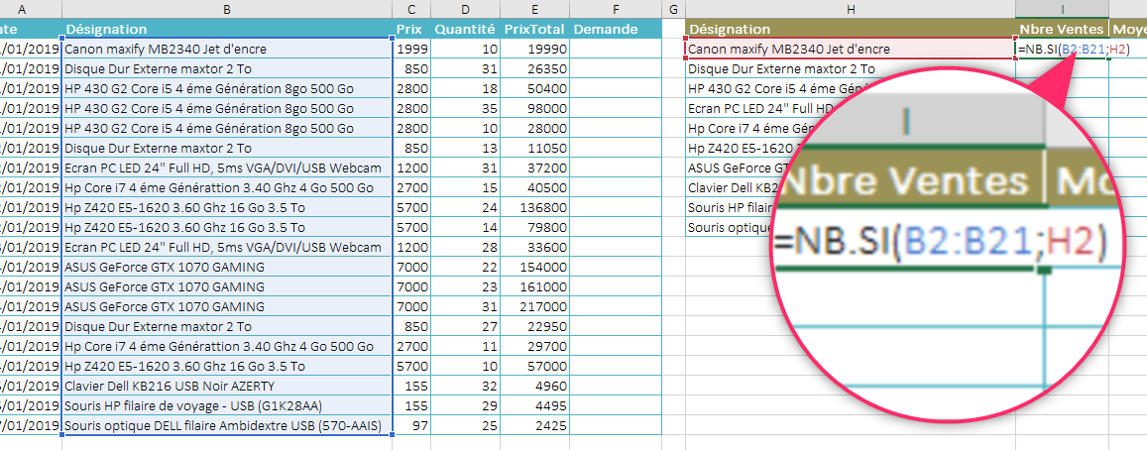
Task: Select column E header letter
Action: click(x=534, y=10)
